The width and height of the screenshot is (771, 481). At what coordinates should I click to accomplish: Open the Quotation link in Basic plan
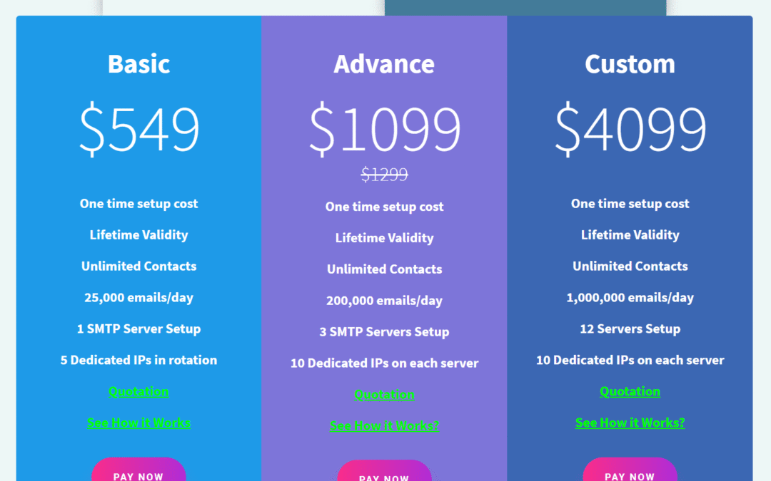point(138,391)
